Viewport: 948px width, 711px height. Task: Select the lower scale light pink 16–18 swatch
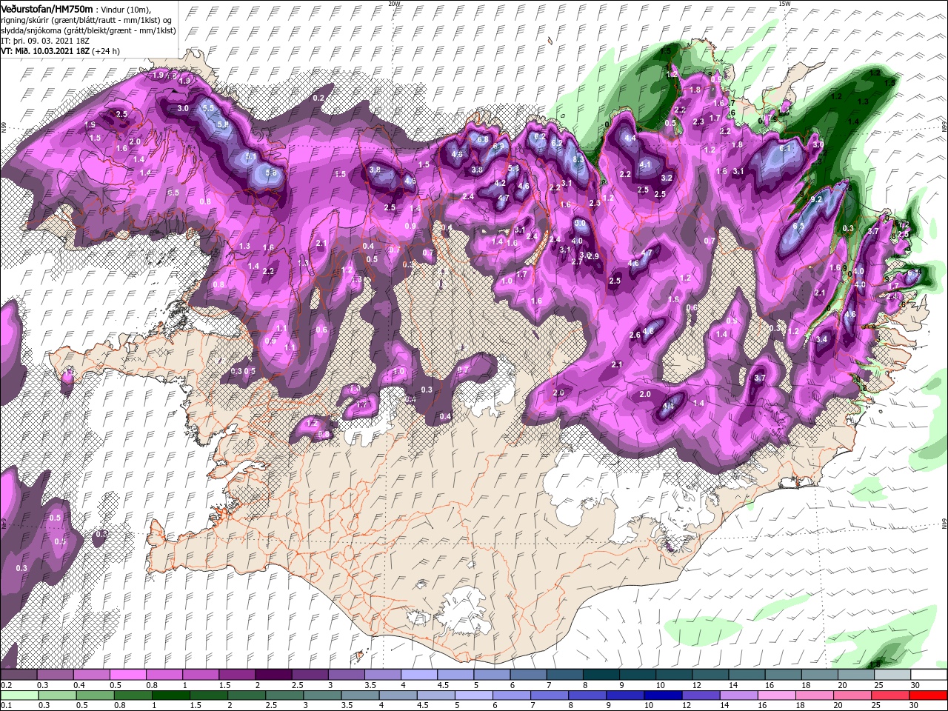pyautogui.click(x=777, y=695)
